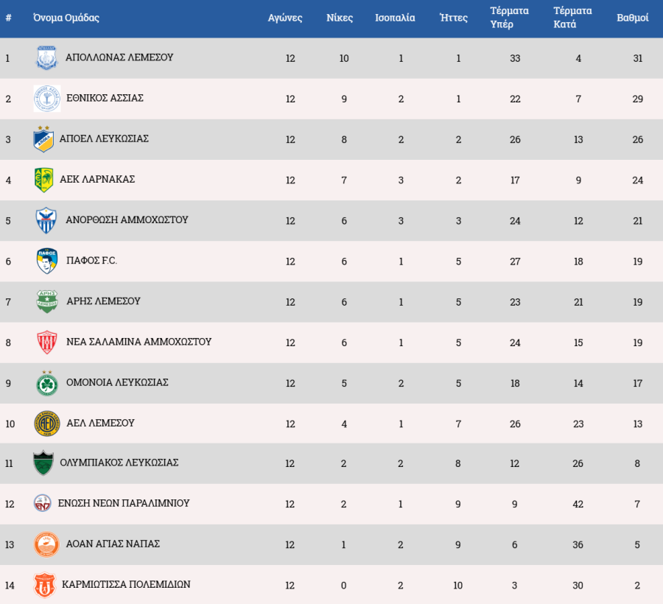Click the Νίκες column header

(x=340, y=18)
